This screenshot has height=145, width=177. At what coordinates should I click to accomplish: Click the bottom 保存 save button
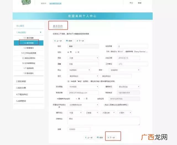100,137
